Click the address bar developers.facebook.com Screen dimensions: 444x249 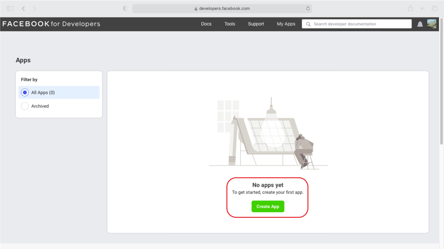coord(222,8)
